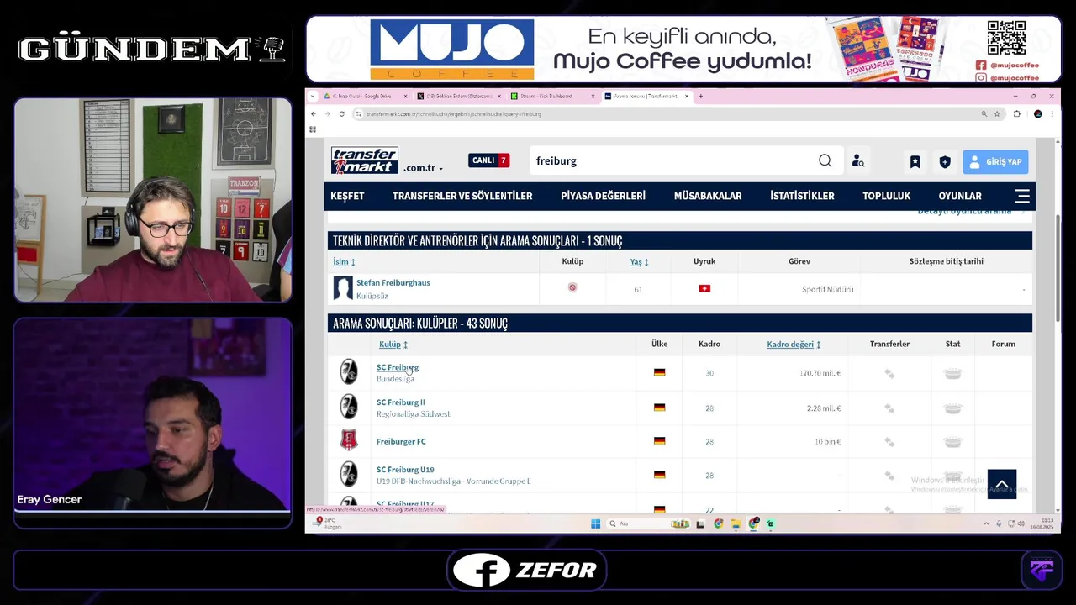The height and width of the screenshot is (605, 1076).
Task: Click the 170.70 mil. € squad value
Action: pyautogui.click(x=820, y=373)
